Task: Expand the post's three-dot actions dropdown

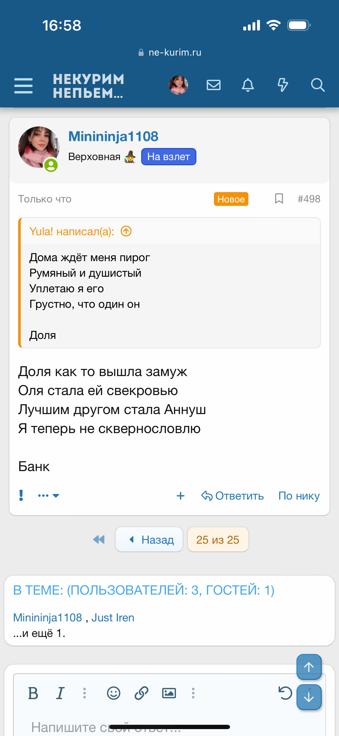Action: 48,496
